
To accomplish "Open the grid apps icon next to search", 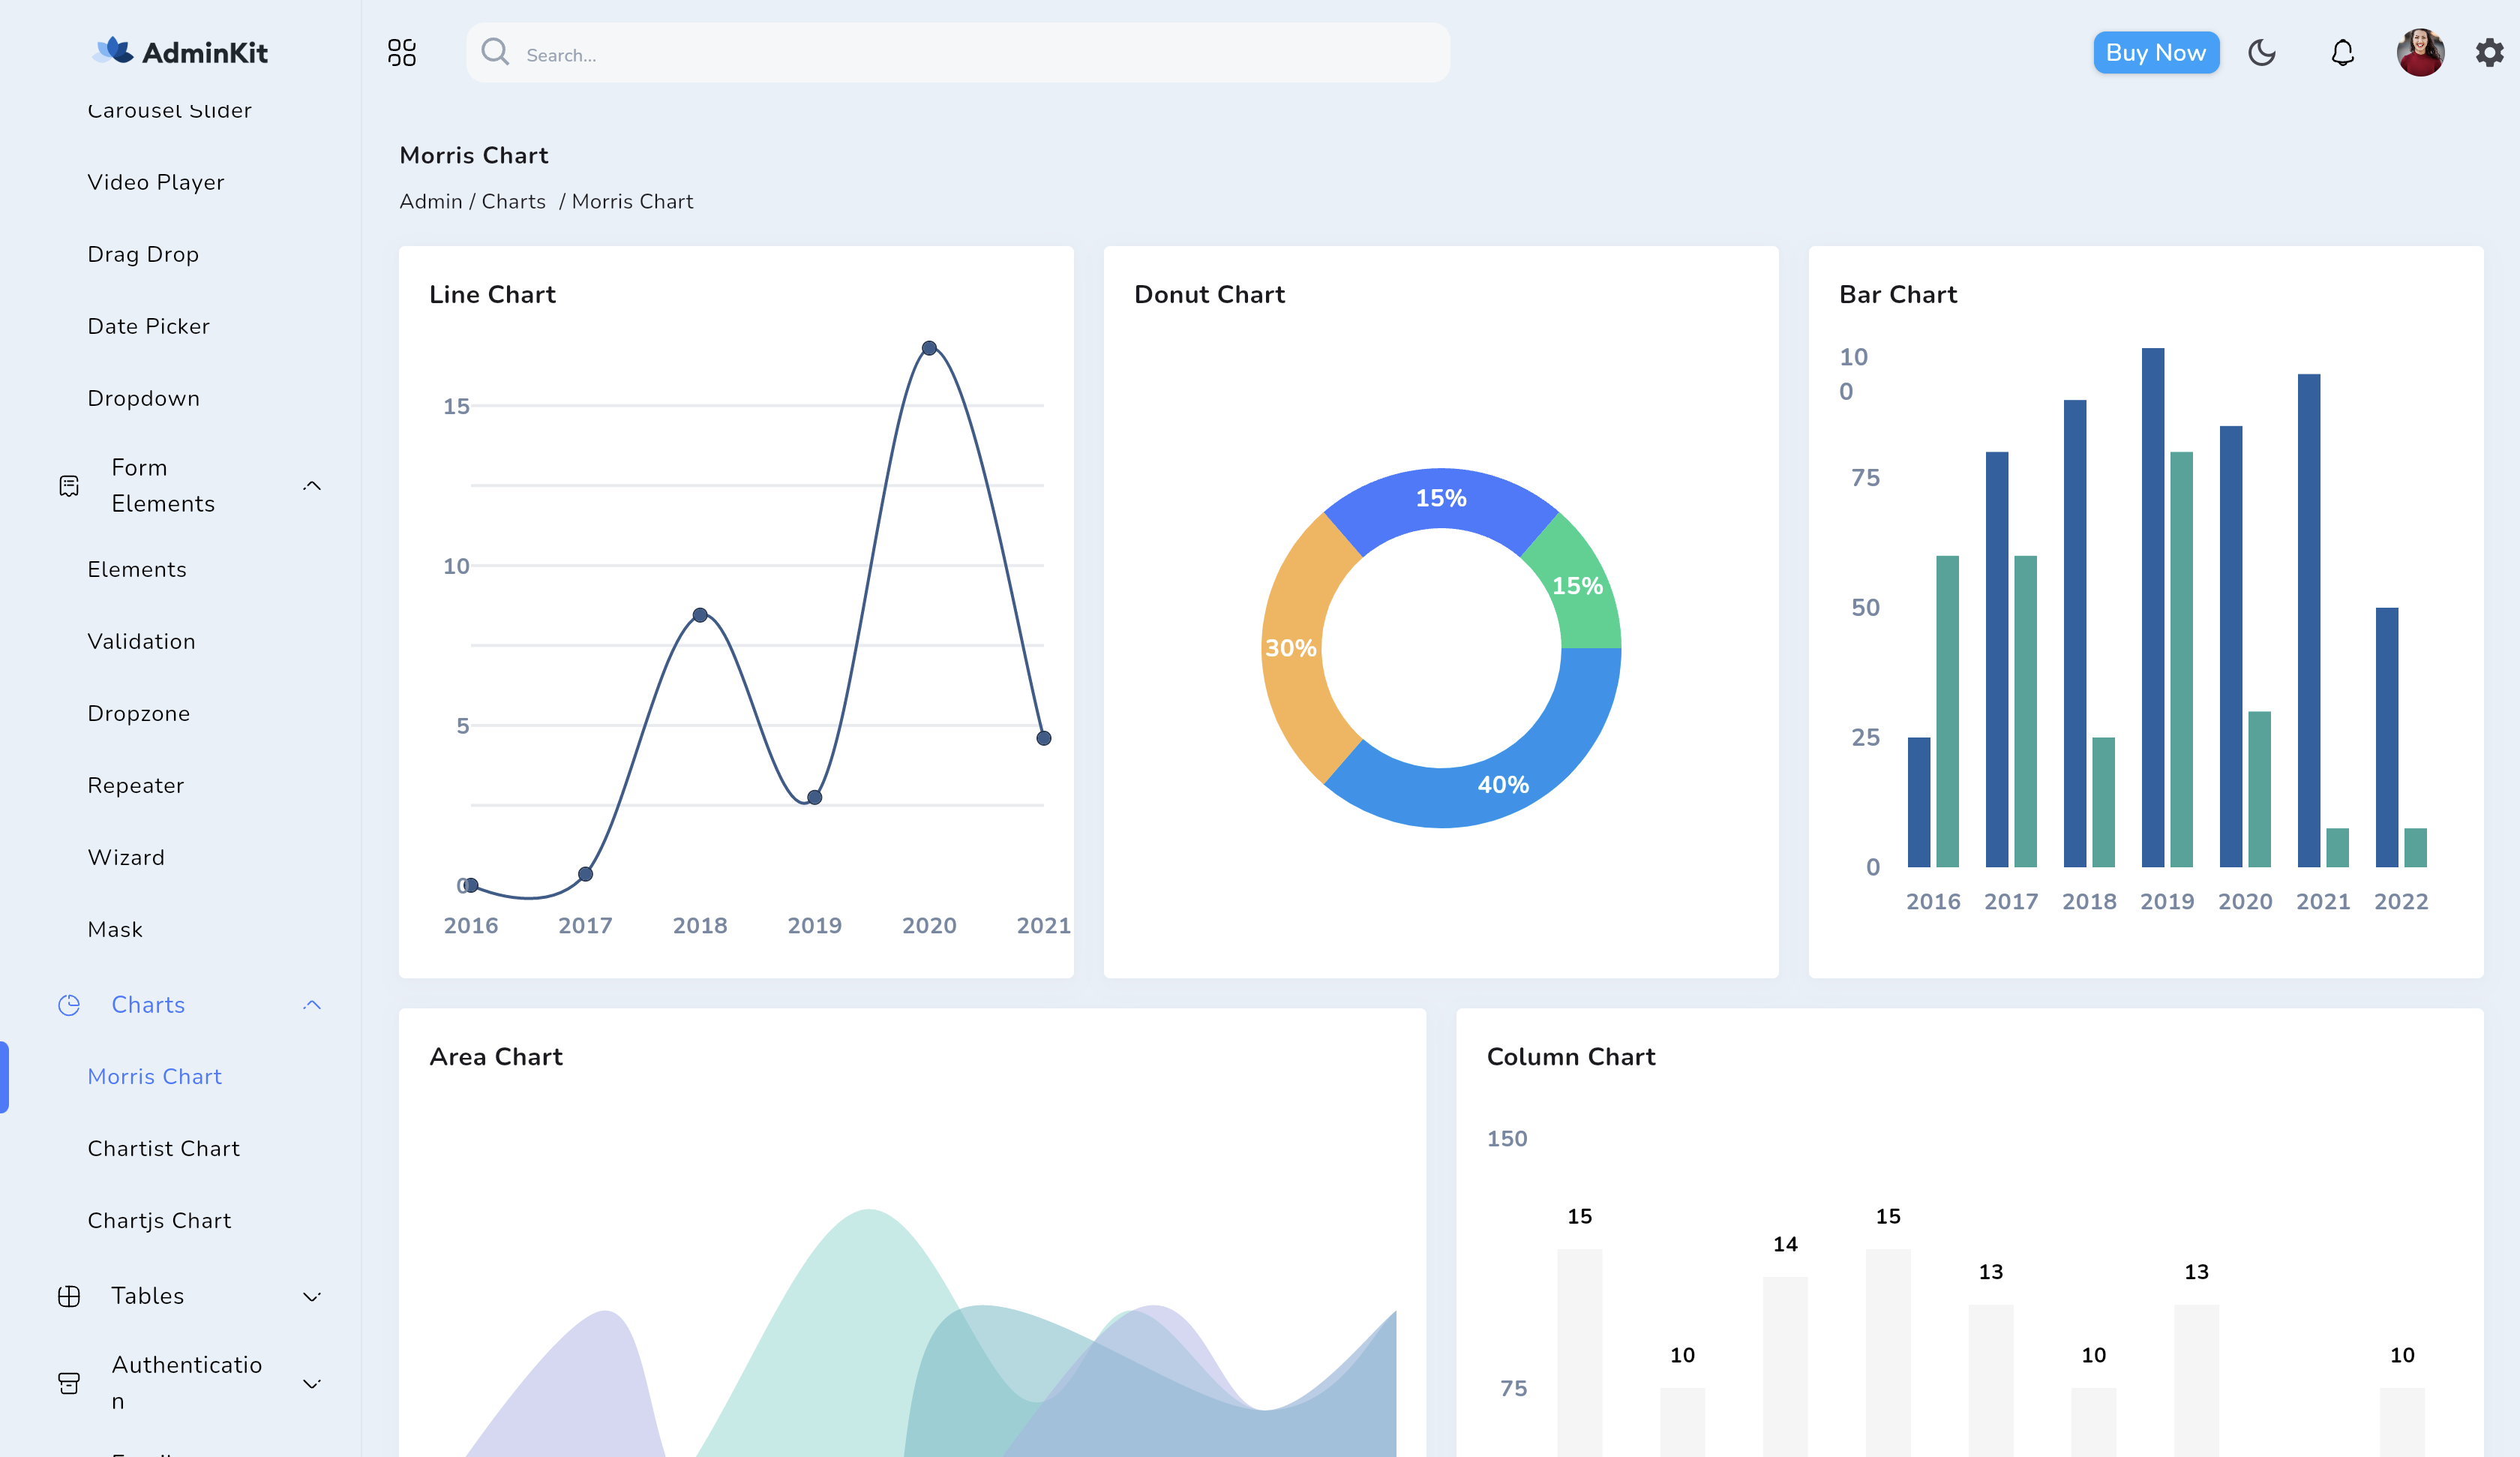I will [402, 52].
